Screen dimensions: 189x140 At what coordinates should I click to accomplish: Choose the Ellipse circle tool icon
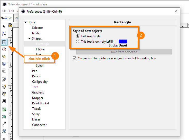pos(4,49)
